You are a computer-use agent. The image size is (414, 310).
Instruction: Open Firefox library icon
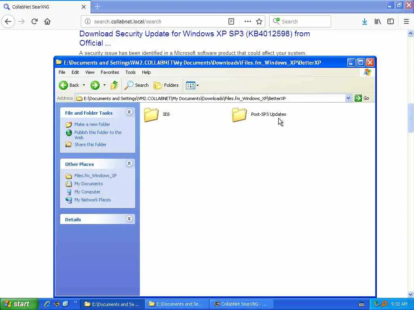point(378,21)
